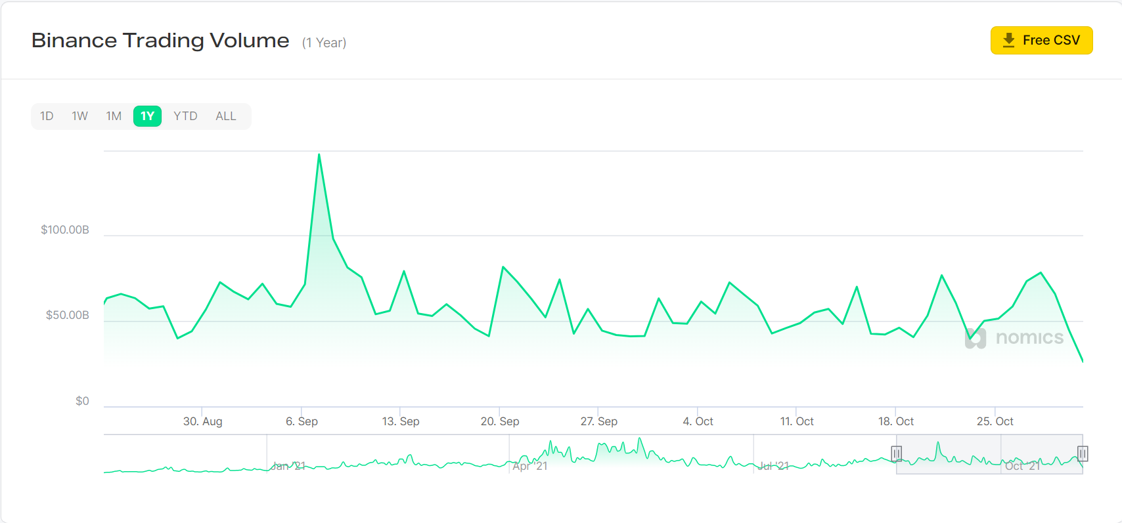Click the Binance Trading Volume heading
This screenshot has height=523, width=1122.
click(x=160, y=41)
